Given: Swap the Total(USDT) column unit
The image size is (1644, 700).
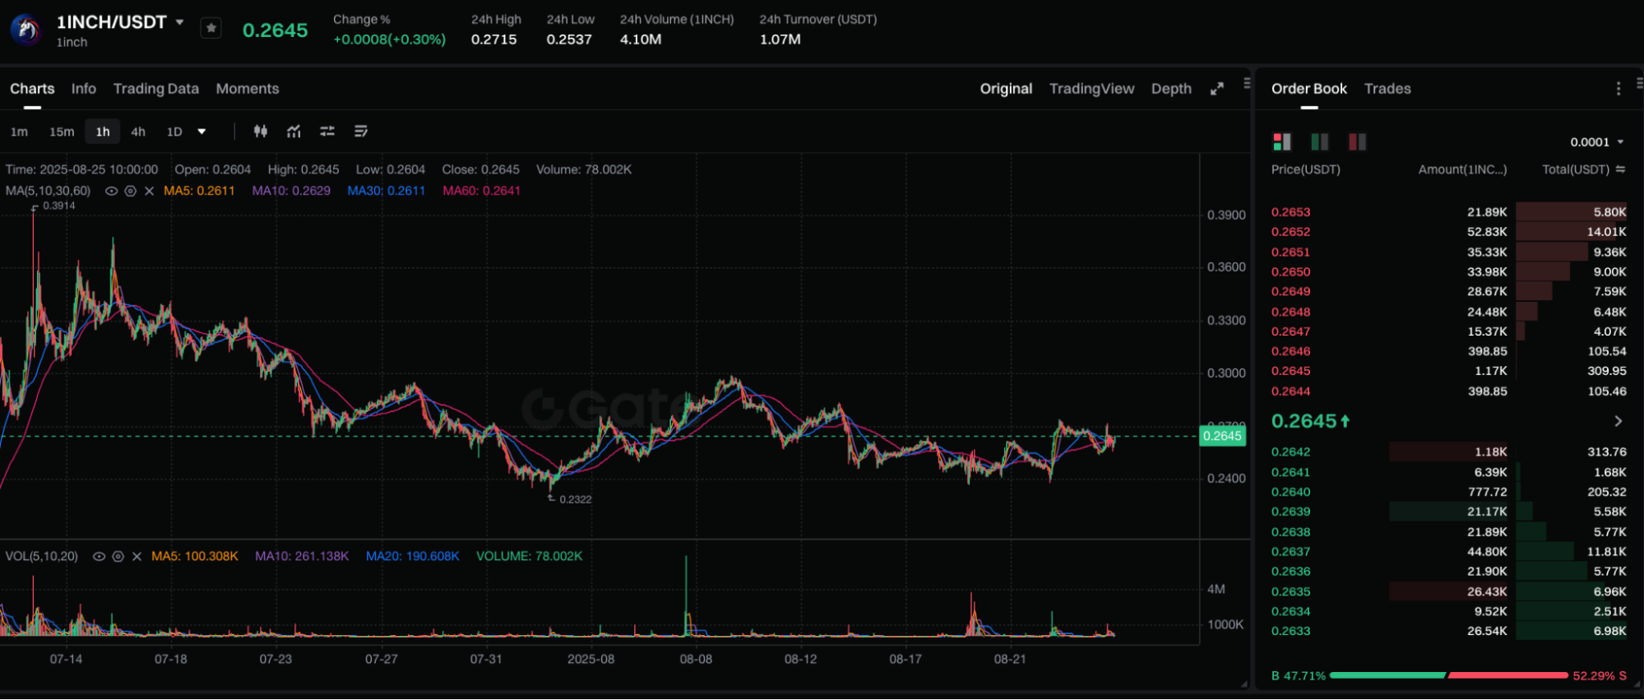Looking at the screenshot, I should pyautogui.click(x=1620, y=169).
